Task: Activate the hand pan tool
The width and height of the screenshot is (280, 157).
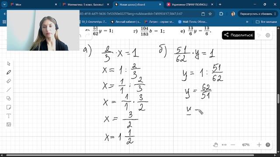Action: 215,145
